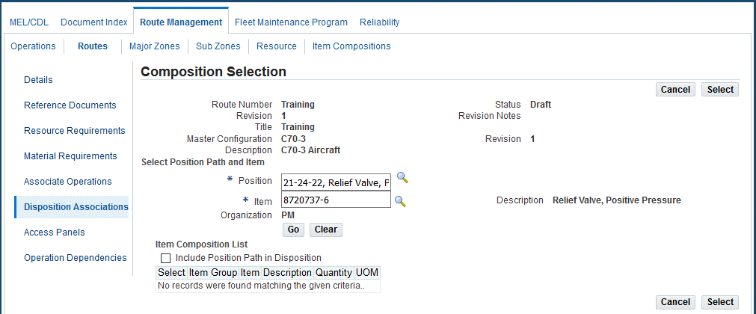The width and height of the screenshot is (756, 314).
Task: Open Operation Dependencies sidebar link
Action: (76, 258)
